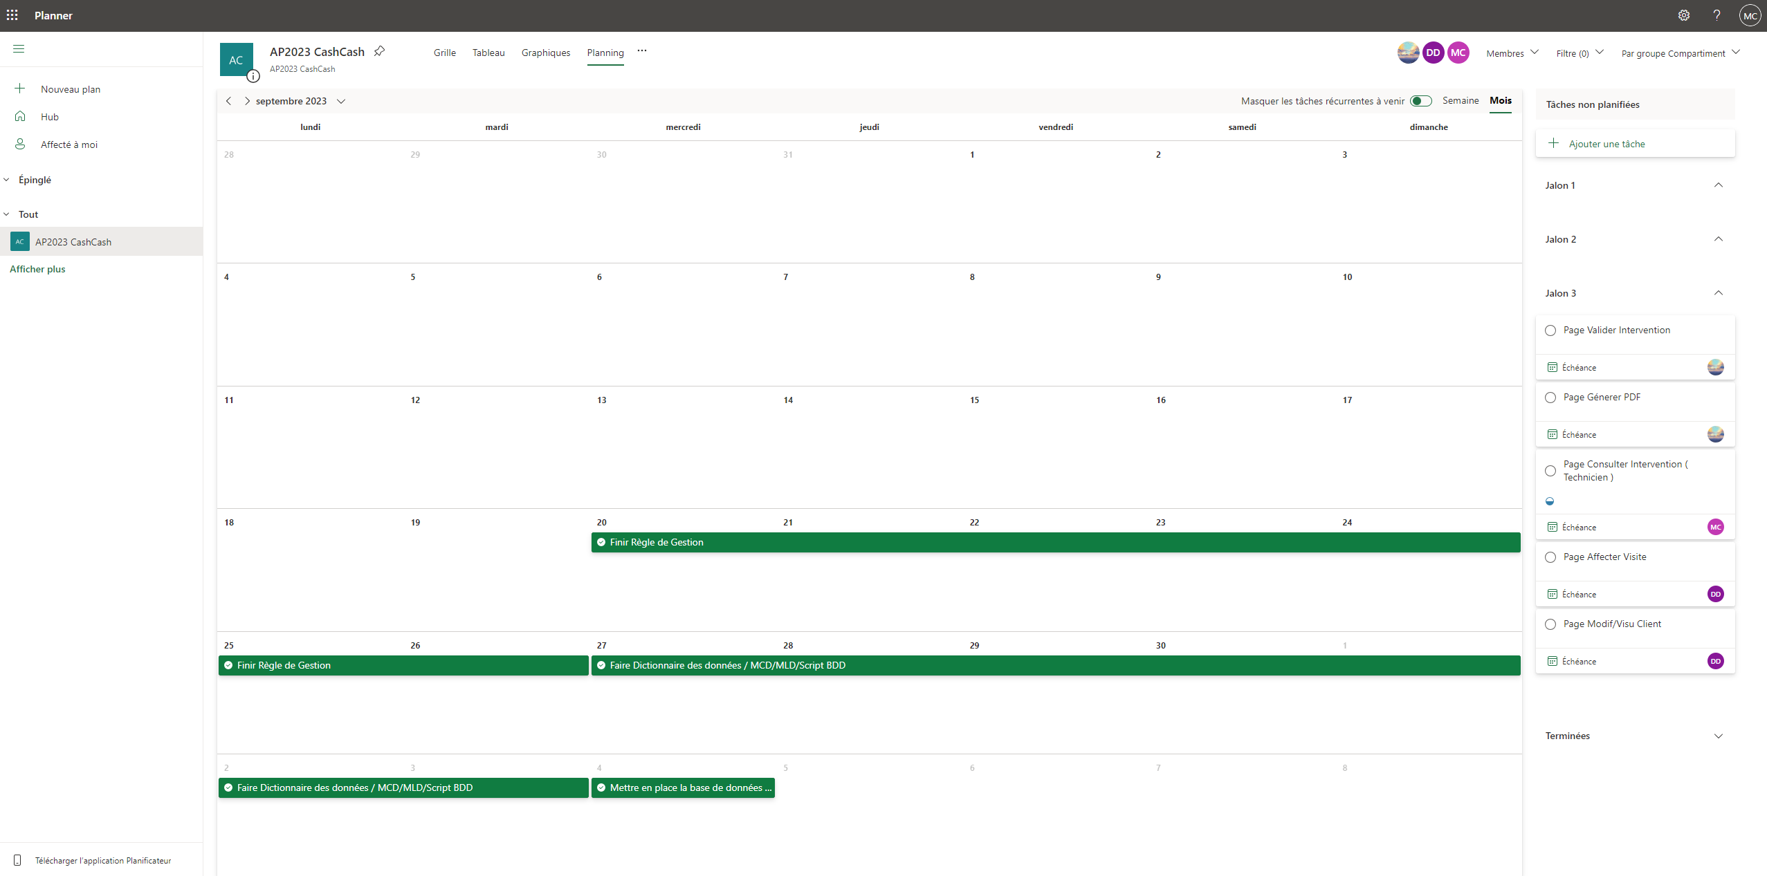1767x876 pixels.
Task: Click the DD member avatar
Action: 1433,53
